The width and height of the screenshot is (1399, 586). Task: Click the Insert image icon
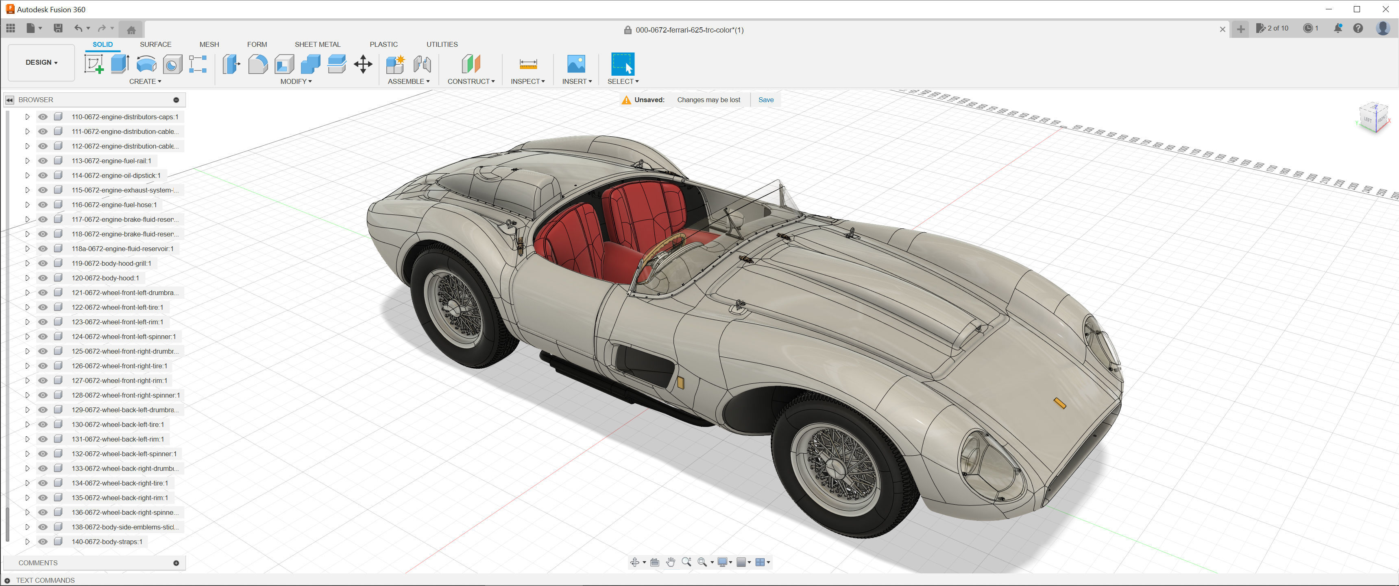coord(576,64)
